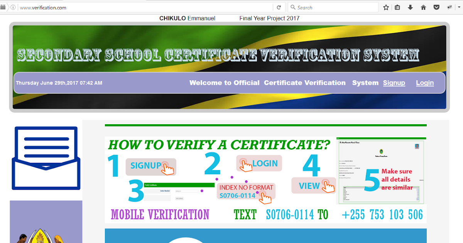
Task: Click the search magnifier icon in Search box
Action: [x=293, y=7]
